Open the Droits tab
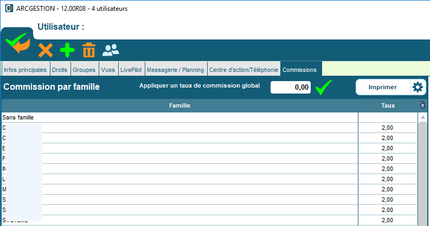This screenshot has height=226, width=430. click(x=59, y=70)
